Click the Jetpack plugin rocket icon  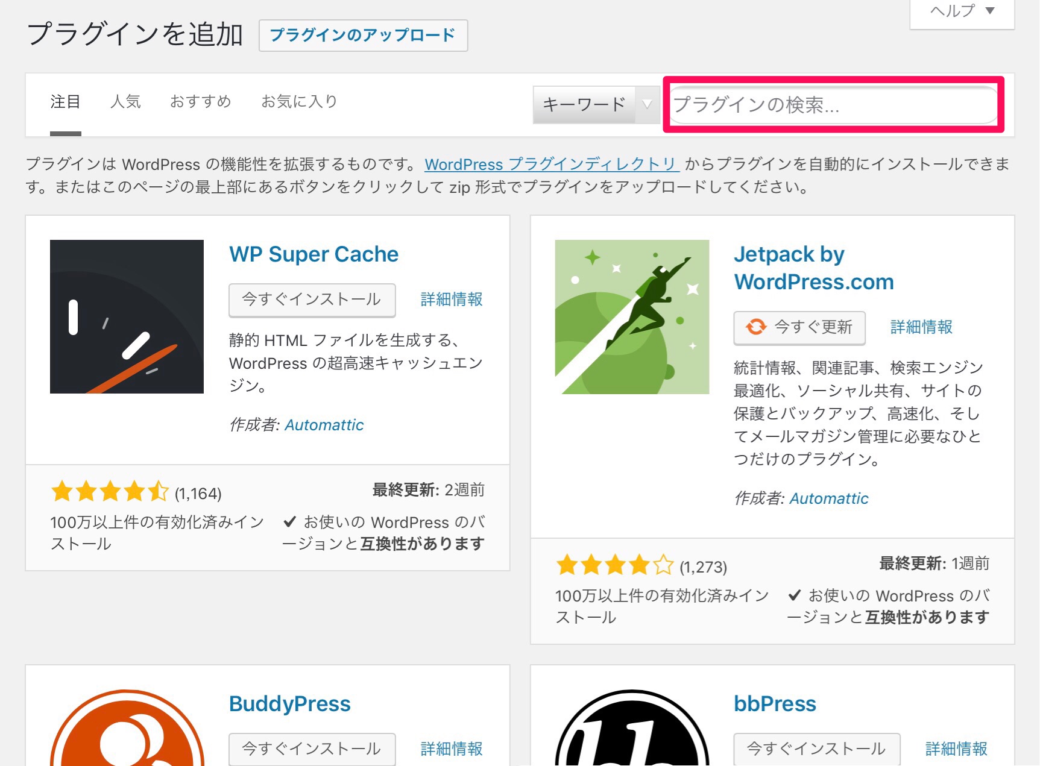coord(632,317)
